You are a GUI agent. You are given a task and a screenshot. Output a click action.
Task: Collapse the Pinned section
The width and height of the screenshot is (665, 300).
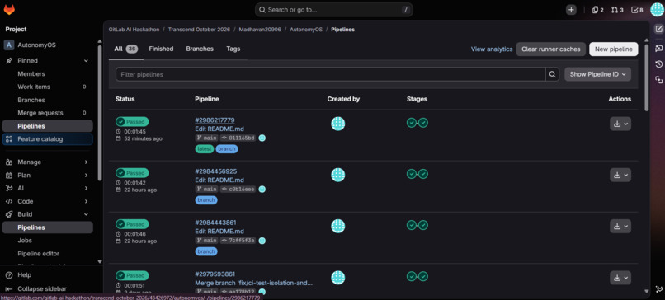click(86, 61)
